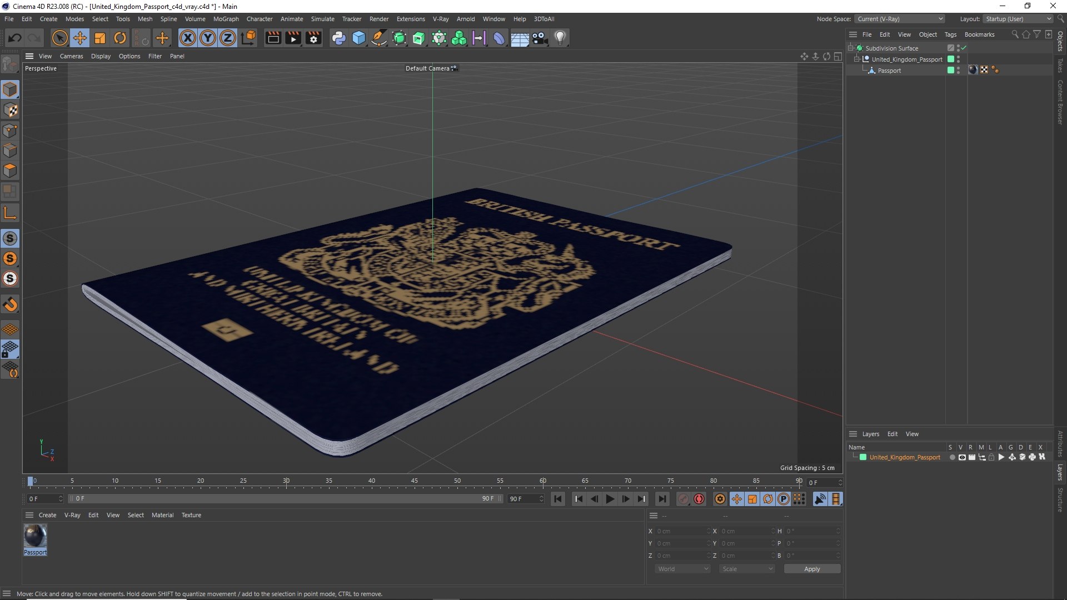Toggle Subdivision Surface visibility dots

(958, 48)
